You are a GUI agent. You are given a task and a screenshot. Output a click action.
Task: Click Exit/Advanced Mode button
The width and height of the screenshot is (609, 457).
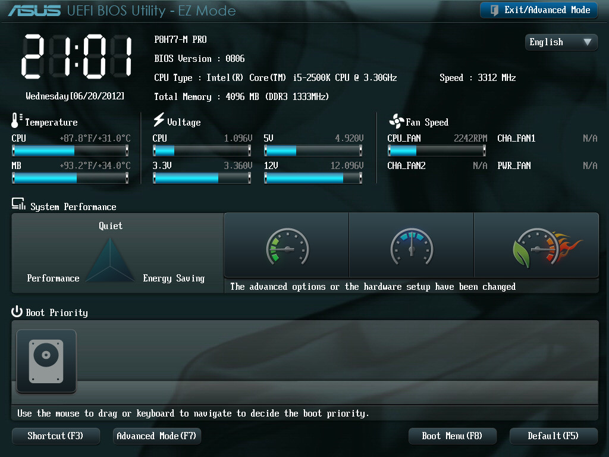point(539,10)
